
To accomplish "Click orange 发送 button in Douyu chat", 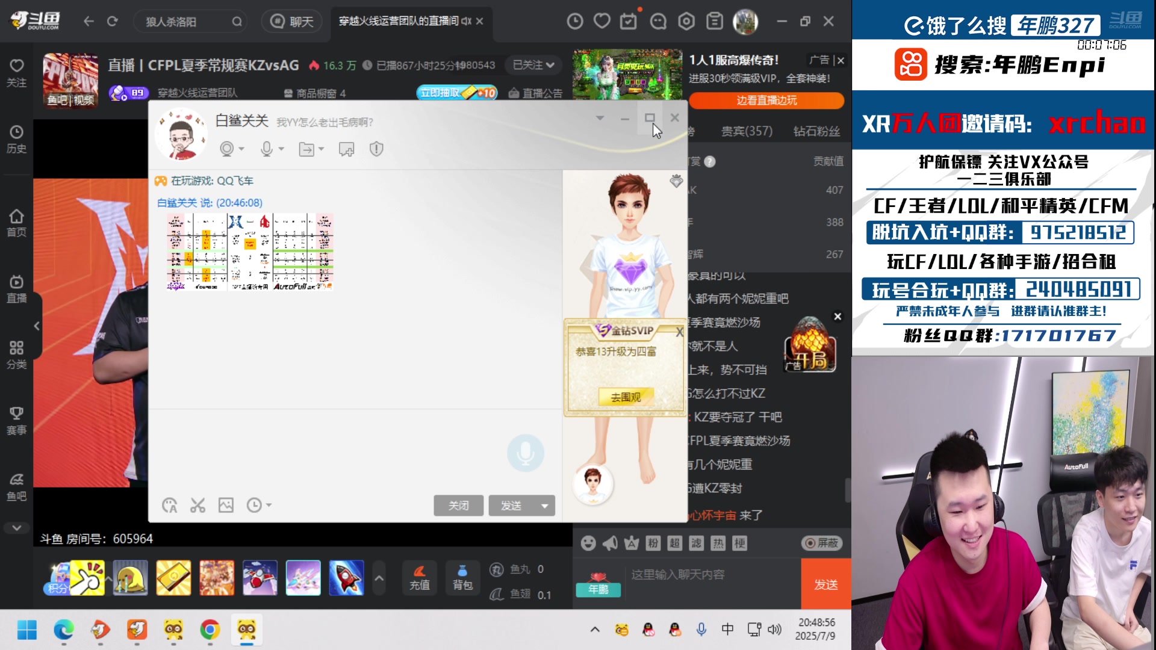I will [x=826, y=584].
